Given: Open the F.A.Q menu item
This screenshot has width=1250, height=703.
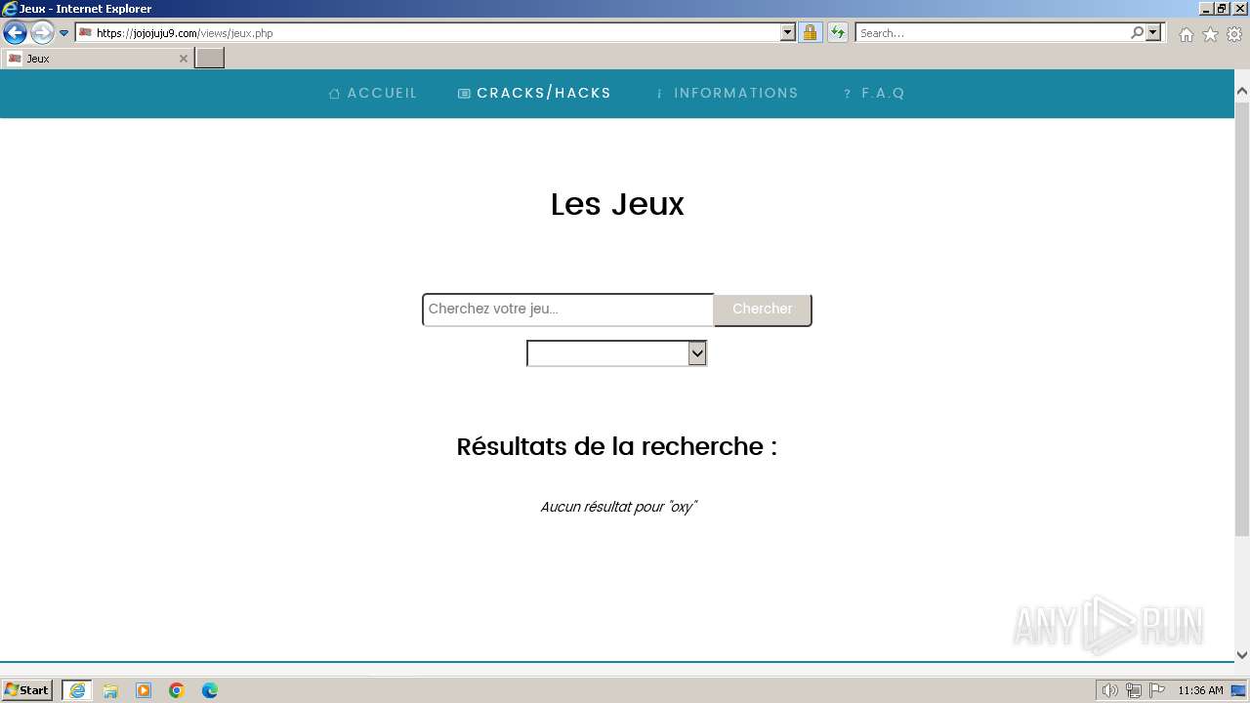Looking at the screenshot, I should [874, 93].
